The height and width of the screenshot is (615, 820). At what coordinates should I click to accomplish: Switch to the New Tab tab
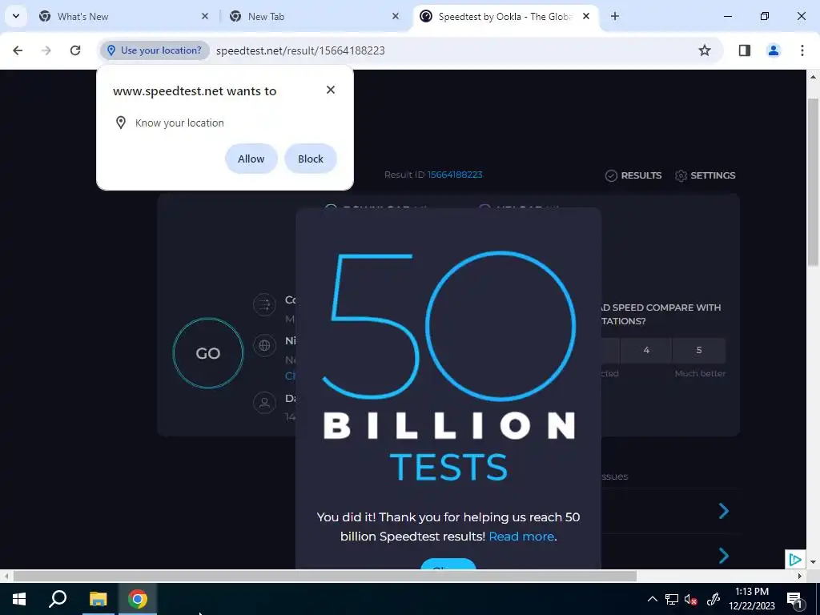pyautogui.click(x=314, y=16)
